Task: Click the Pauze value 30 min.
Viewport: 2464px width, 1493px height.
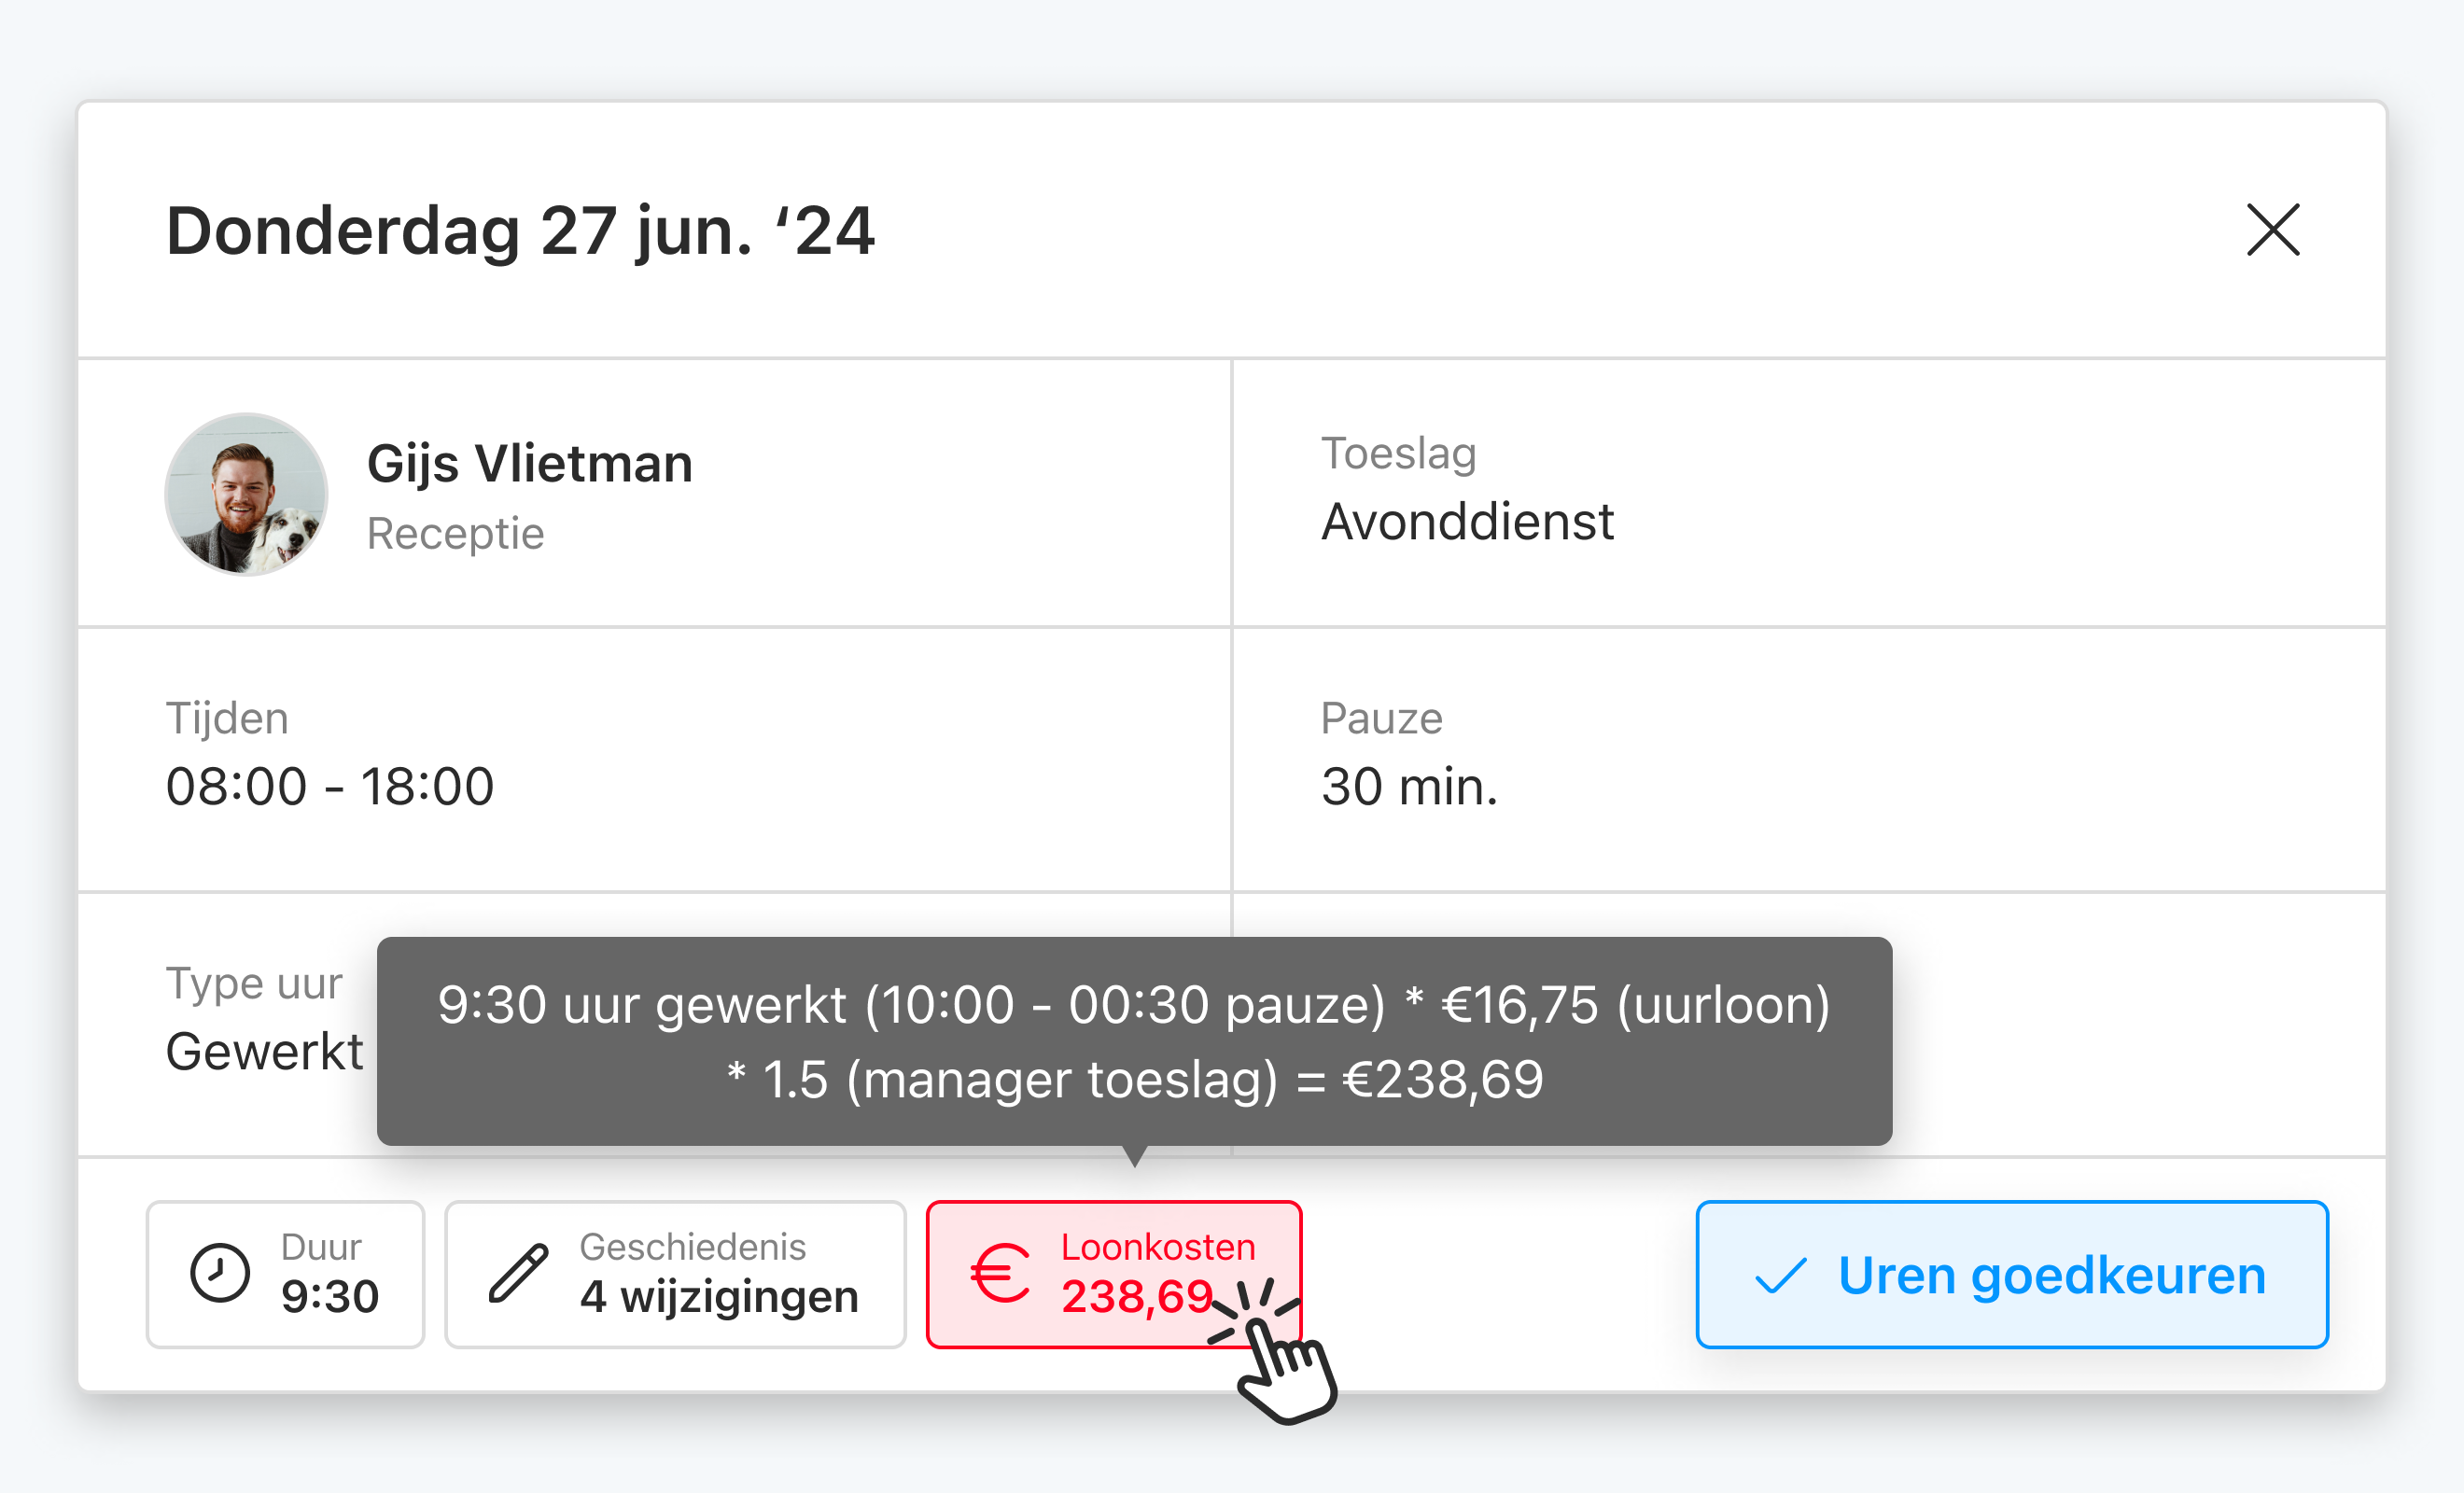Action: point(1408,786)
